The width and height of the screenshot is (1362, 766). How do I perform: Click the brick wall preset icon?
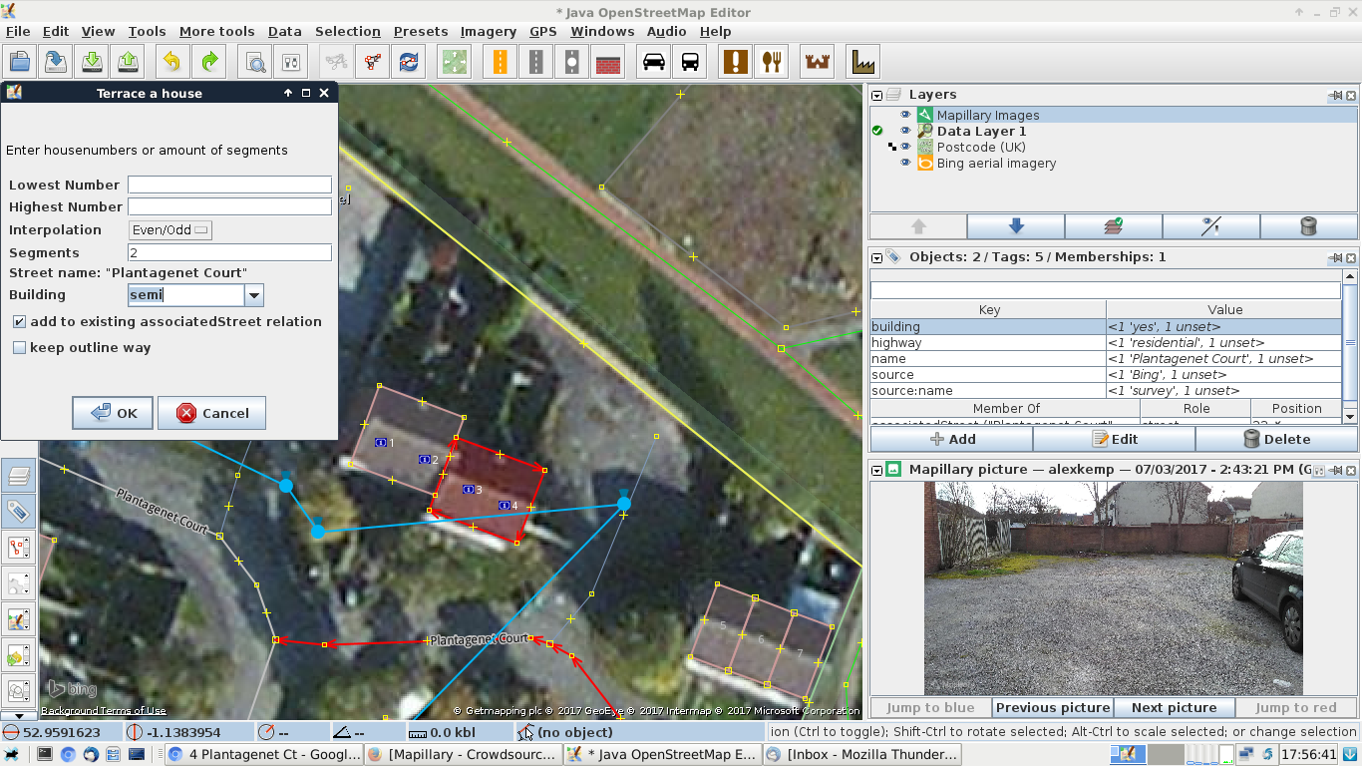(x=608, y=62)
